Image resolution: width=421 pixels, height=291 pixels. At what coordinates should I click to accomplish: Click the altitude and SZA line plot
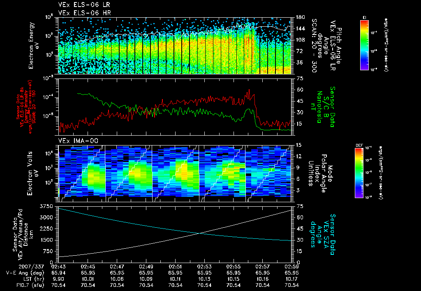175,234
